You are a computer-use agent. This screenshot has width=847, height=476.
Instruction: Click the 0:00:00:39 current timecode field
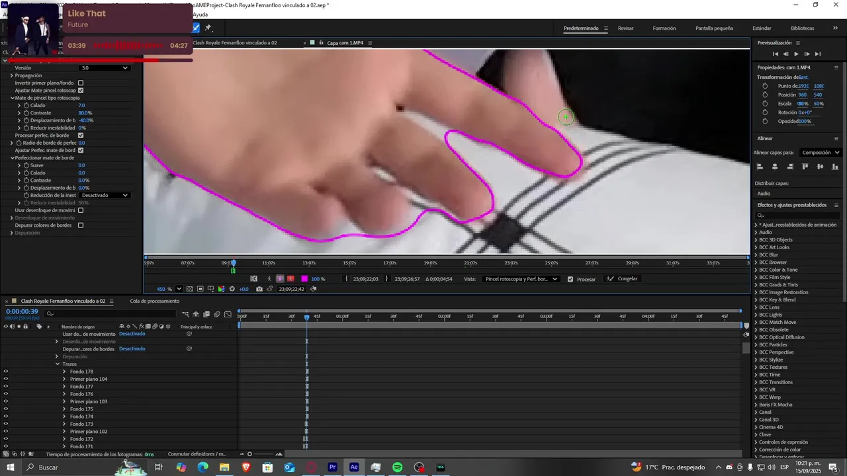(x=22, y=311)
